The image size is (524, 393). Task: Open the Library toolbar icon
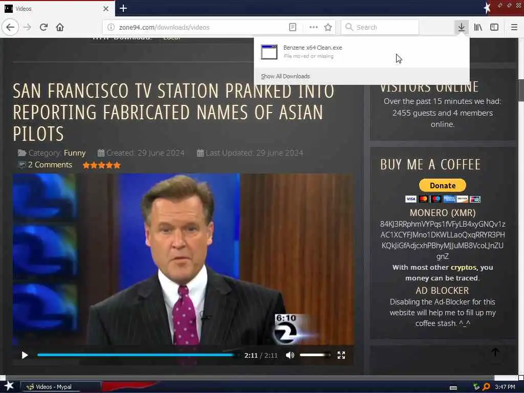point(478,27)
